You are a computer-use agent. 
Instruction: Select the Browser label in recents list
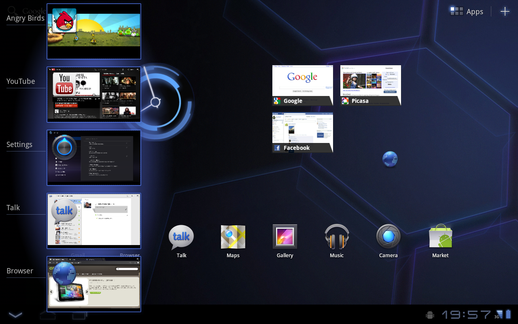click(20, 271)
